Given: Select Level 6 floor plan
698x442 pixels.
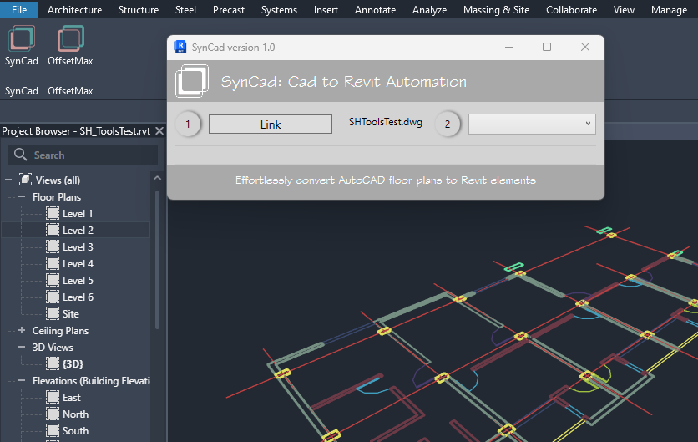Looking at the screenshot, I should click(78, 297).
